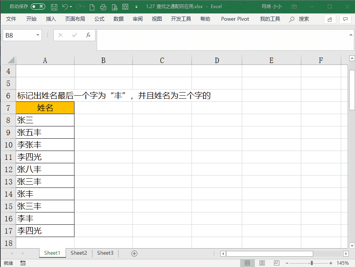Add a new sheet with plus icon
The width and height of the screenshot is (355, 267).
(x=134, y=254)
